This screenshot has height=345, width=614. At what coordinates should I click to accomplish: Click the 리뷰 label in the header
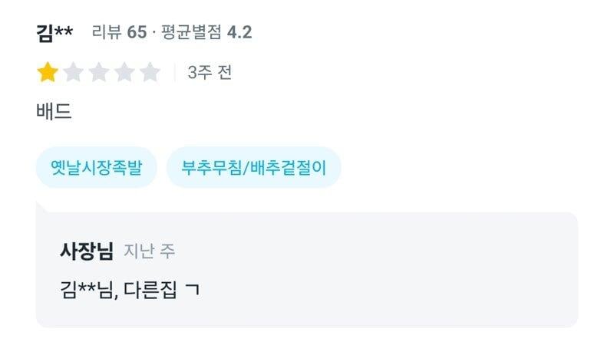(x=107, y=32)
